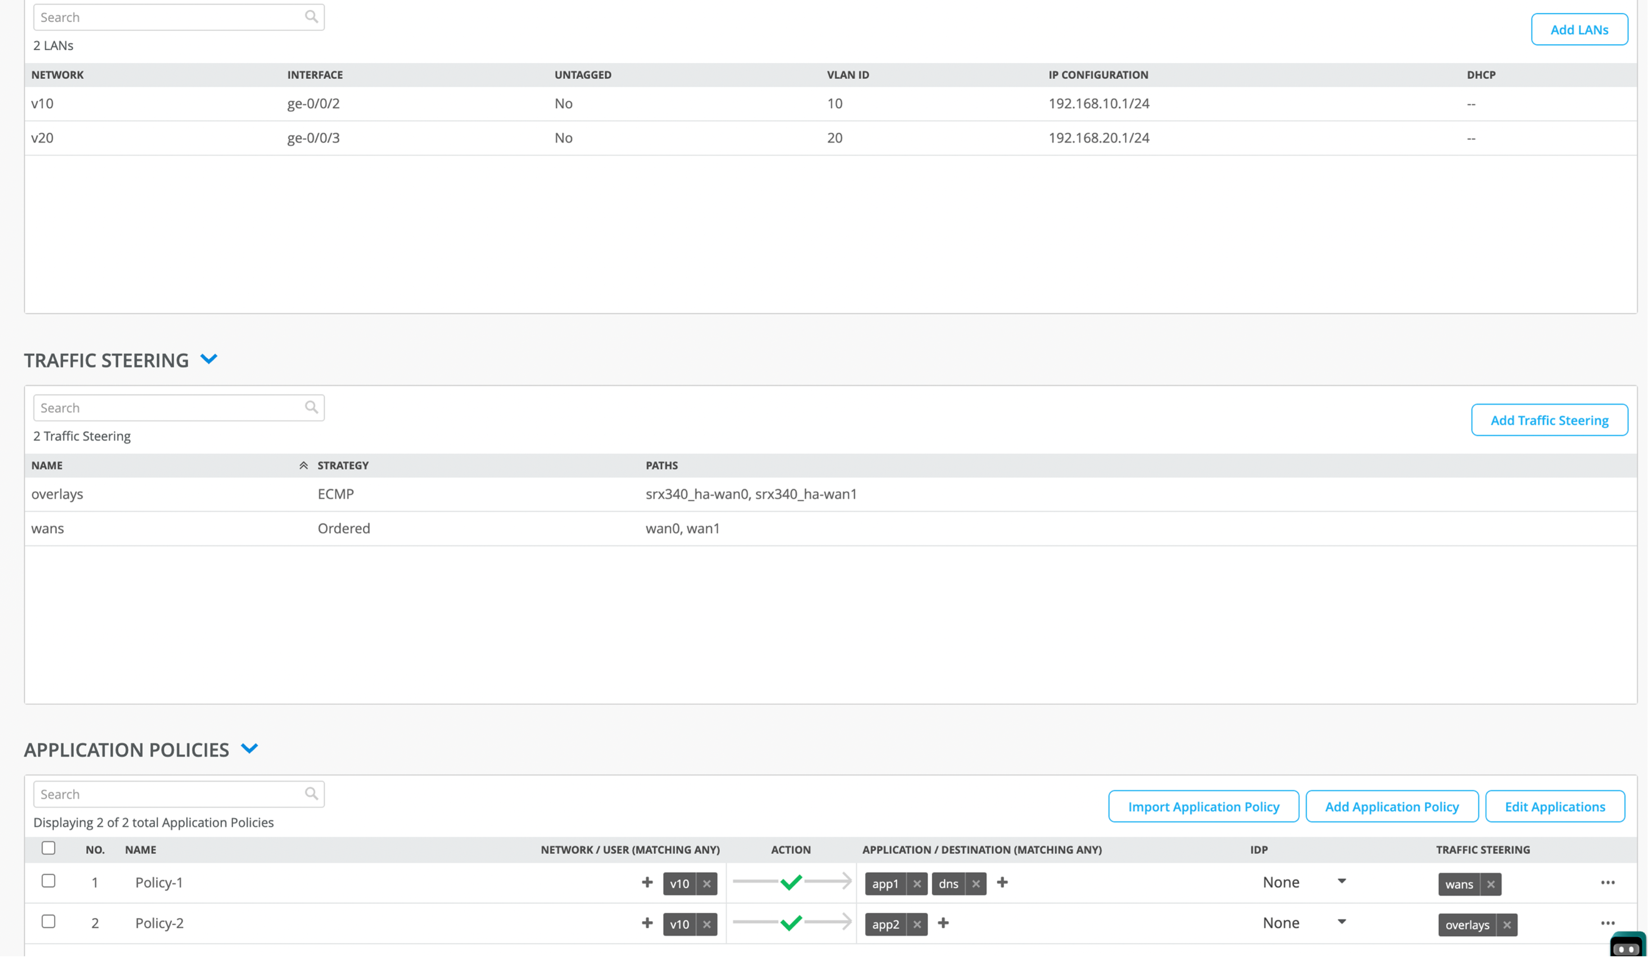Collapse the Application Policies section

249,749
